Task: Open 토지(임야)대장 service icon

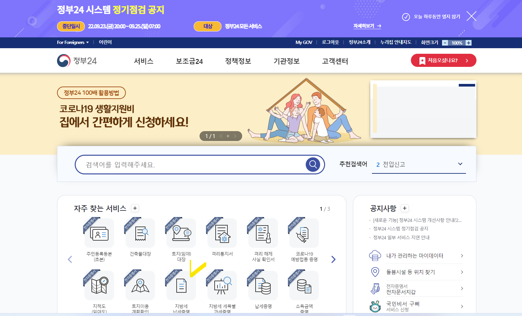Action: pos(181,233)
